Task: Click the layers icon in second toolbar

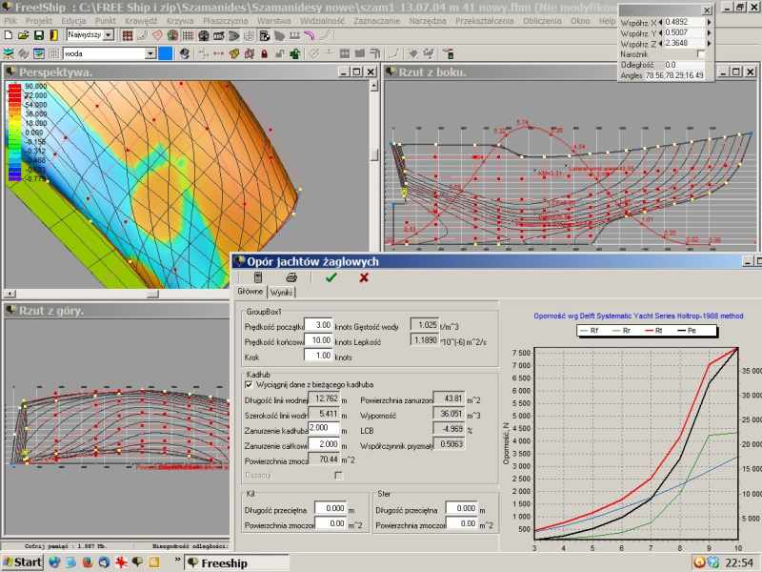Action: tap(9, 53)
